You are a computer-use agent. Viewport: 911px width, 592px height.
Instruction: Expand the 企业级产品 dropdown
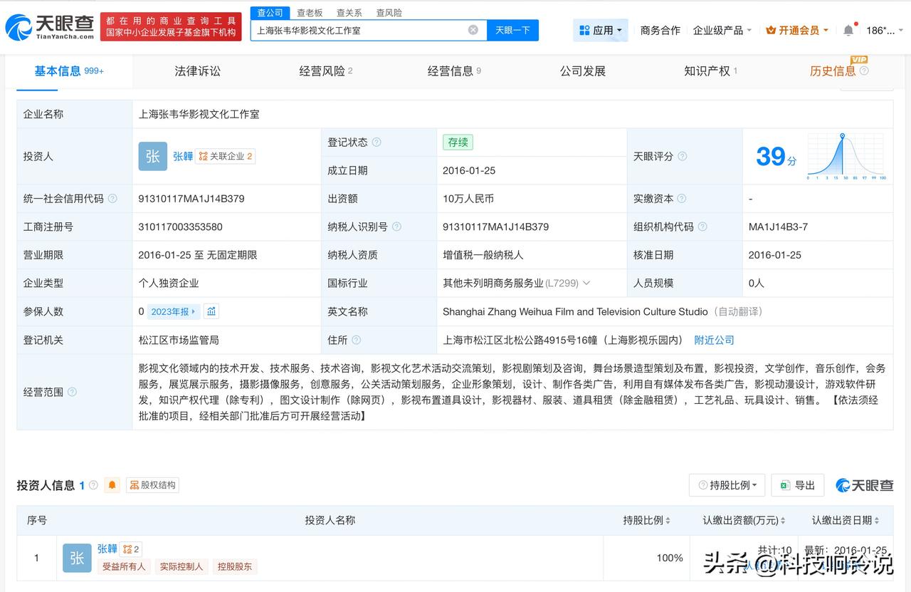pyautogui.click(x=722, y=30)
